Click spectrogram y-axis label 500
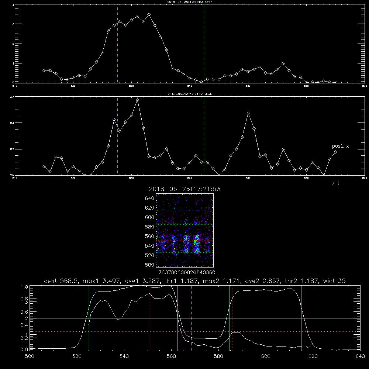Screen dimensions: 369x369 pos(150,265)
